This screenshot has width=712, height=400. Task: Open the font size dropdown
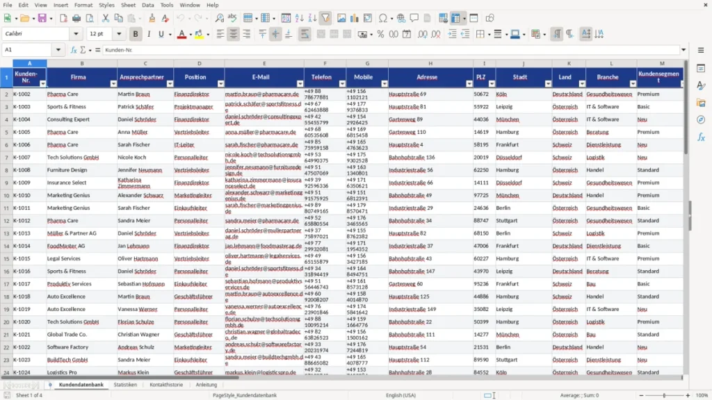coord(119,33)
